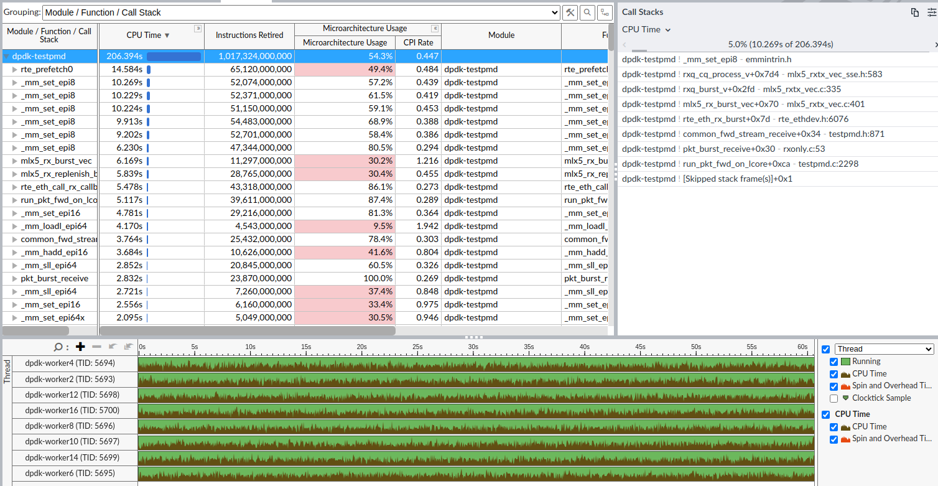Viewport: 938px width, 486px height.
Task: Copy the call stack to clipboard
Action: click(x=915, y=12)
